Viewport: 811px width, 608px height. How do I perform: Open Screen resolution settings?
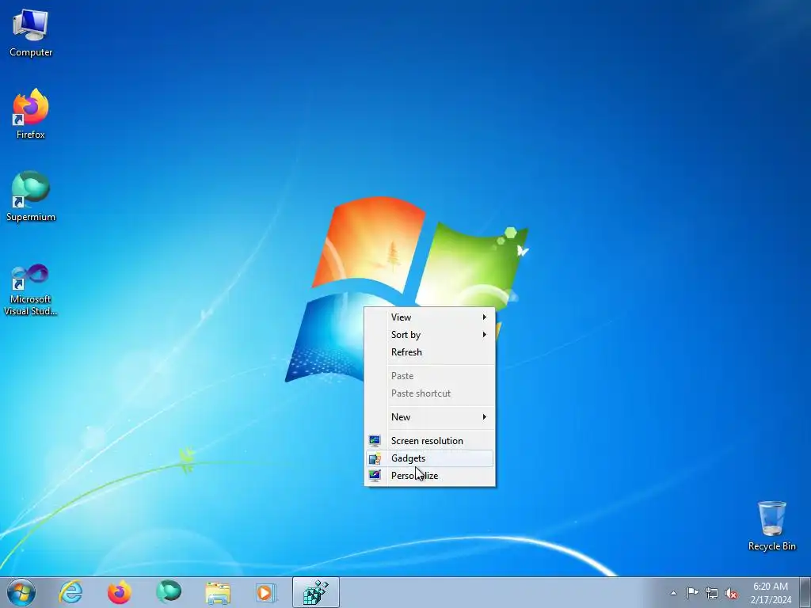[430, 440]
